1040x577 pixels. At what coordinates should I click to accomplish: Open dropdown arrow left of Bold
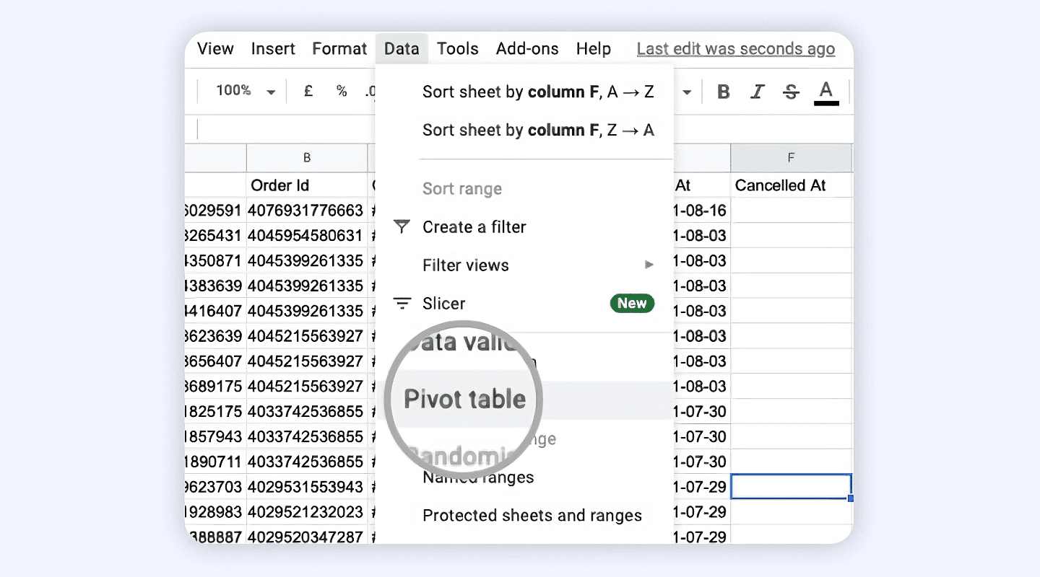pyautogui.click(x=687, y=92)
